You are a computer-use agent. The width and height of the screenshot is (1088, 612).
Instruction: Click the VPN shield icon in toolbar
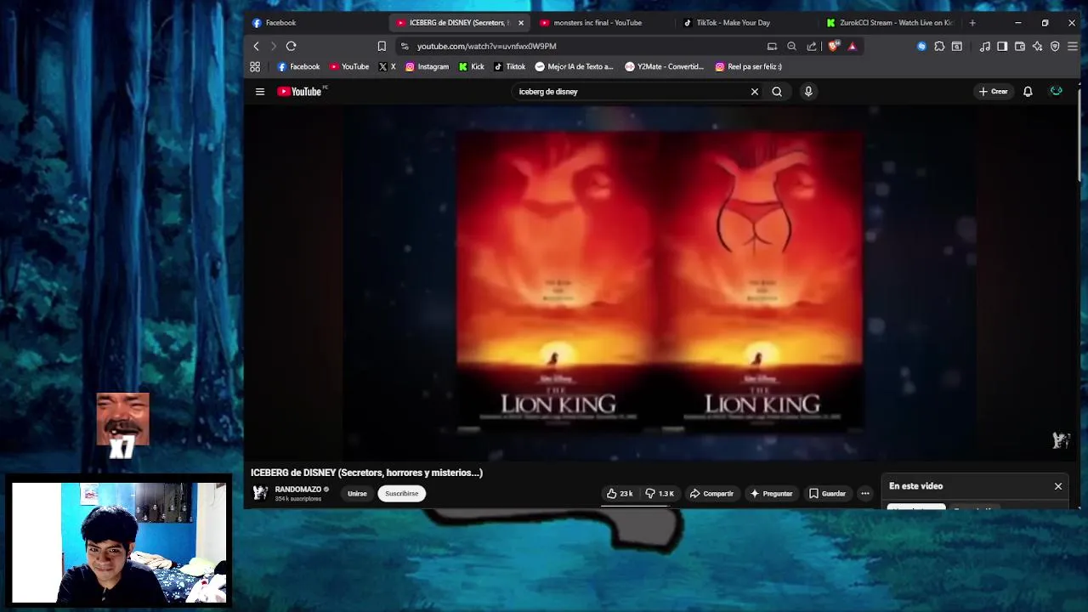click(x=1055, y=46)
